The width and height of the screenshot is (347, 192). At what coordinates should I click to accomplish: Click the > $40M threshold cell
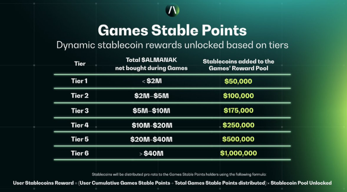[x=152, y=153]
